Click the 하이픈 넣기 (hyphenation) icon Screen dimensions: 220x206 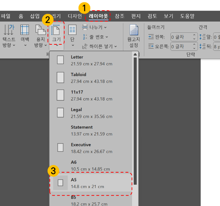click(85, 47)
